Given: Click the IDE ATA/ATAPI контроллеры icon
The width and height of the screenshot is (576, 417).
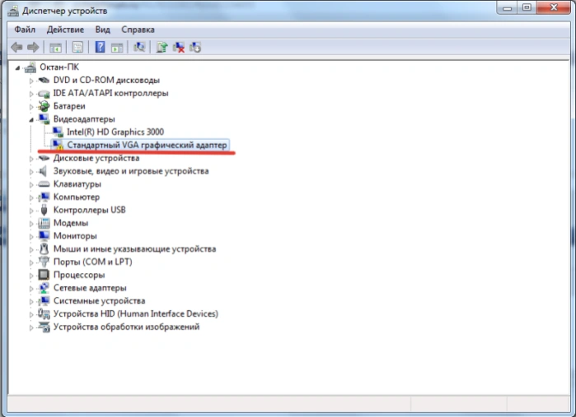Looking at the screenshot, I should tap(44, 94).
